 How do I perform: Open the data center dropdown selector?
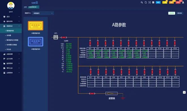[43, 13]
